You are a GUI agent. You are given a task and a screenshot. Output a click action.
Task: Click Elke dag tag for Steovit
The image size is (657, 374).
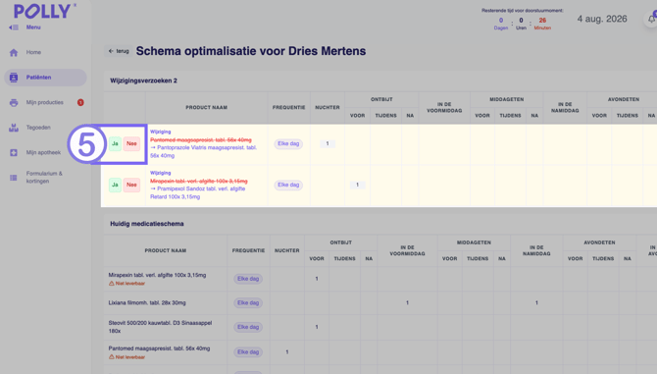248,327
